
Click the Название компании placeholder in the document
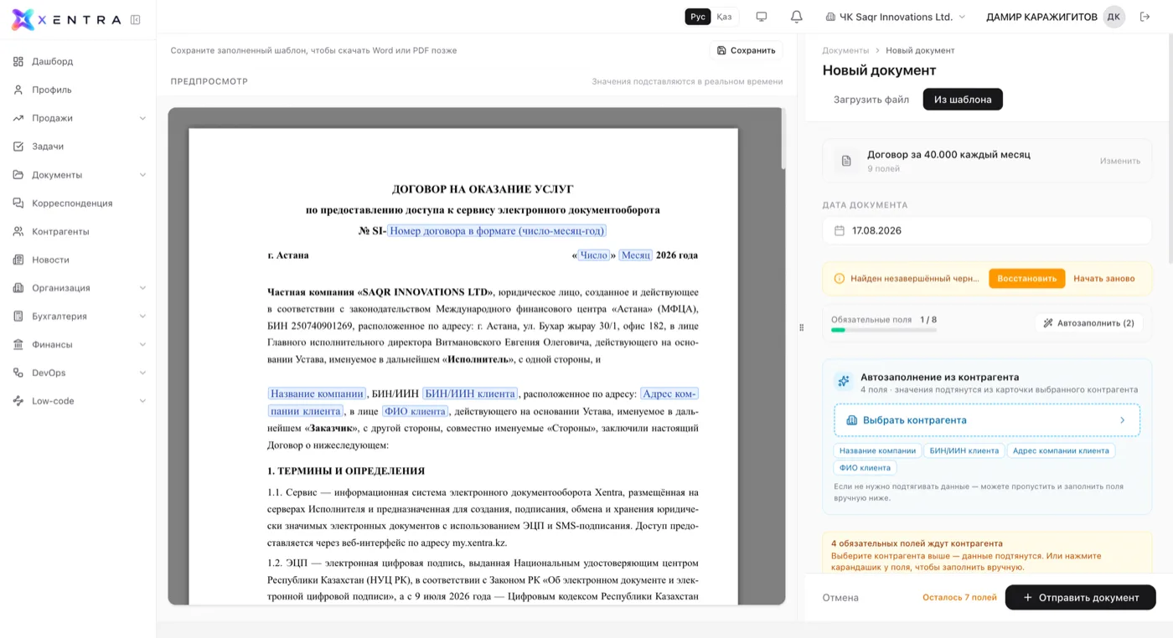click(x=317, y=394)
